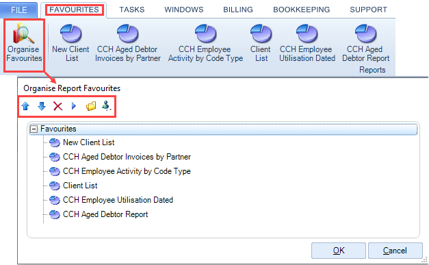The image size is (429, 265).
Task: Click pie icon beside CCH Employee Activity by Code Type row
Action: [55, 171]
